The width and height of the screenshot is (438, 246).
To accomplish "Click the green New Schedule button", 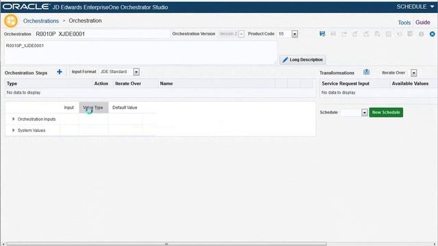I will (386, 112).
